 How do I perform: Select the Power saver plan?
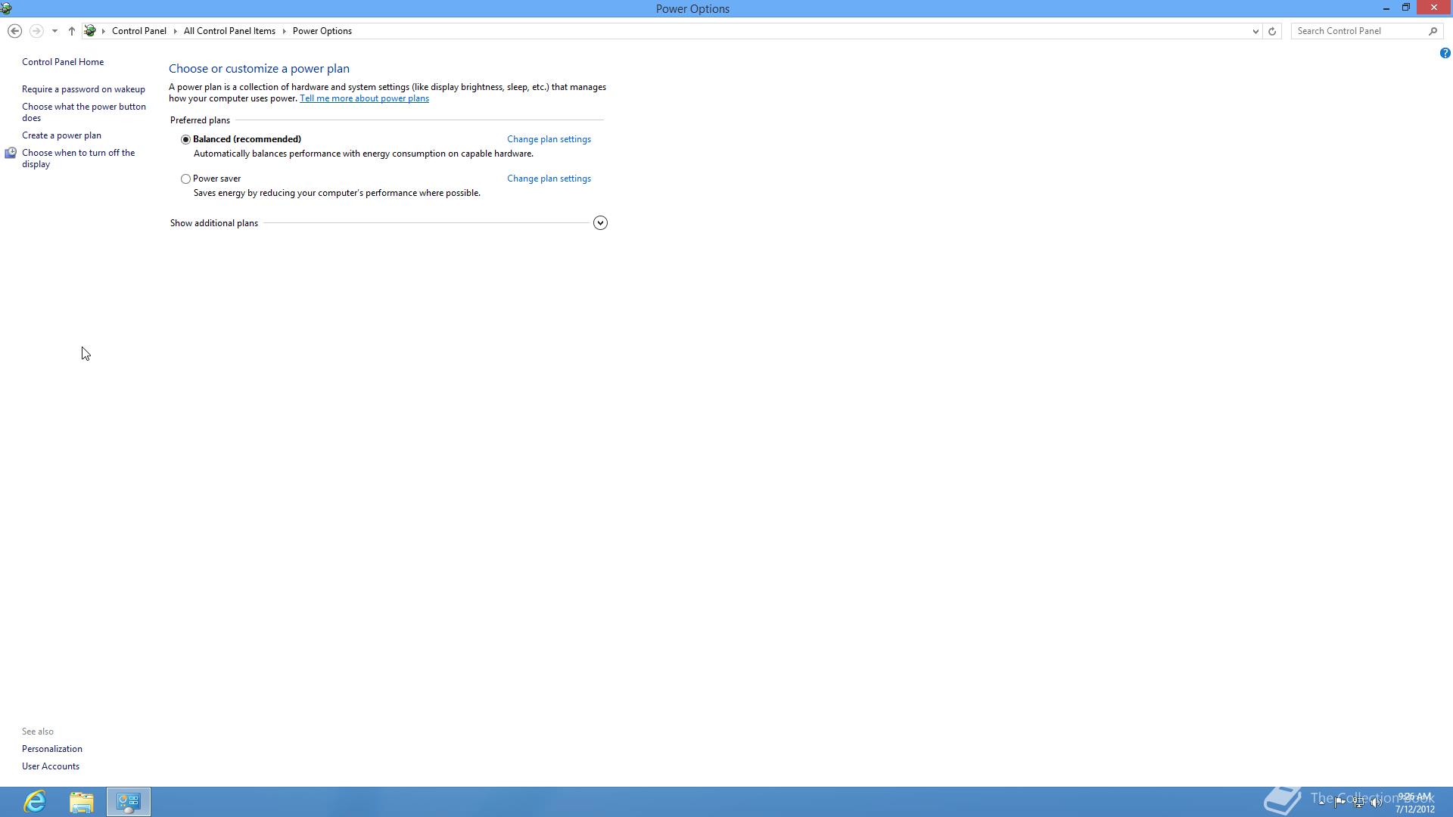tap(185, 179)
